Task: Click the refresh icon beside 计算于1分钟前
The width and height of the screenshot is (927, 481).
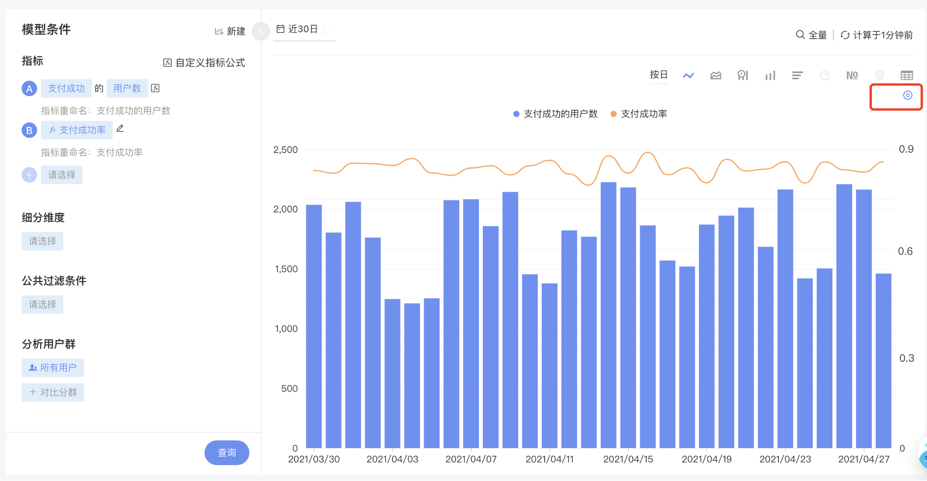Action: click(845, 35)
